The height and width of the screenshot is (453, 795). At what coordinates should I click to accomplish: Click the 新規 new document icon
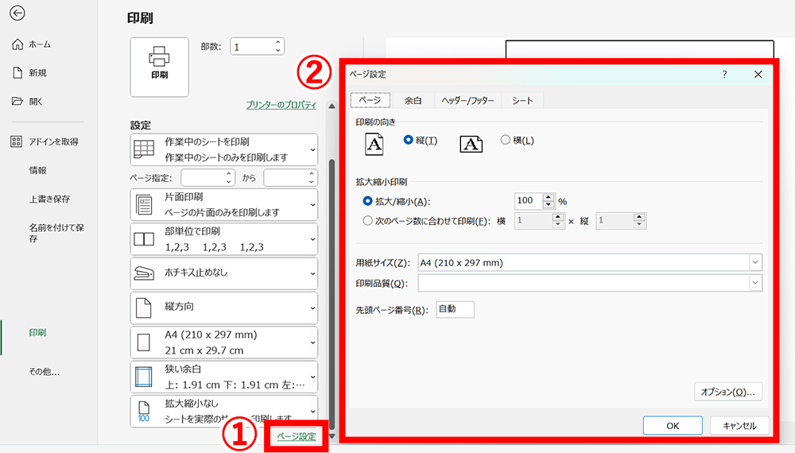(17, 73)
